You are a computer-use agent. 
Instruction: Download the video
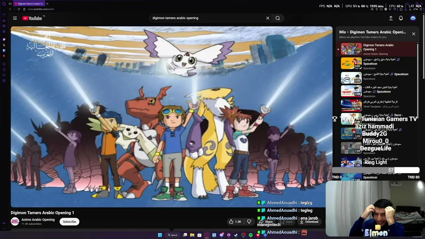click(x=309, y=222)
